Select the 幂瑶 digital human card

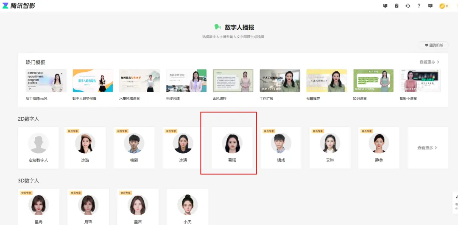tap(232, 147)
